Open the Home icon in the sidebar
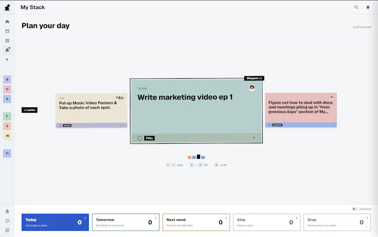This screenshot has width=378, height=237. pos(7,22)
